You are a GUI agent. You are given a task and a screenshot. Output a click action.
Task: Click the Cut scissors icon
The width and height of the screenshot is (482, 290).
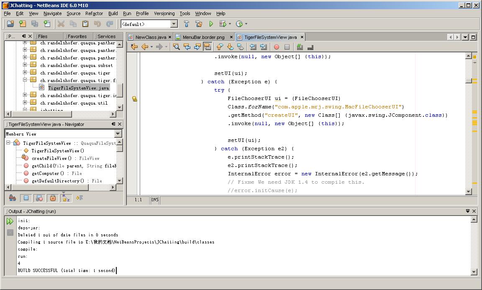[61, 24]
